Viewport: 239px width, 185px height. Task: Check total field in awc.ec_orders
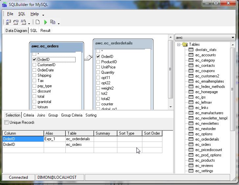pyautogui.click(x=34, y=96)
